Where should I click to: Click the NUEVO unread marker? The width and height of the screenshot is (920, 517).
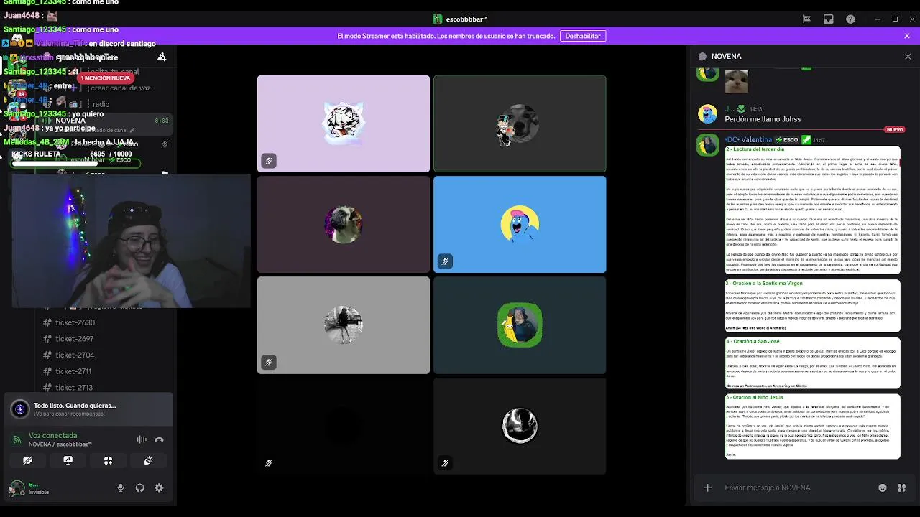[895, 130]
